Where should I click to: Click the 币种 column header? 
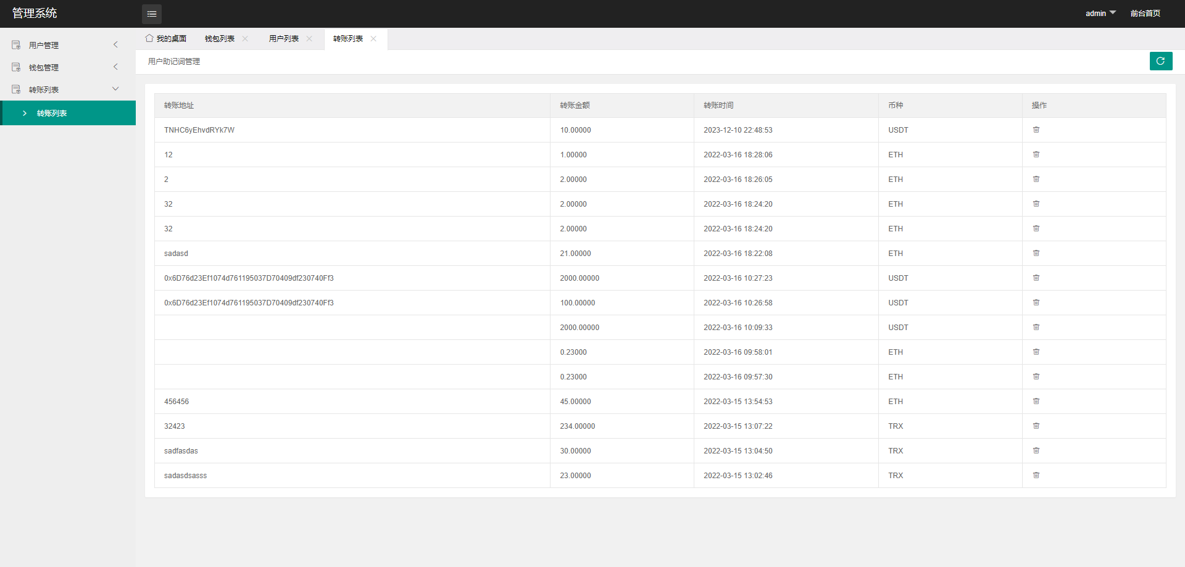click(896, 106)
